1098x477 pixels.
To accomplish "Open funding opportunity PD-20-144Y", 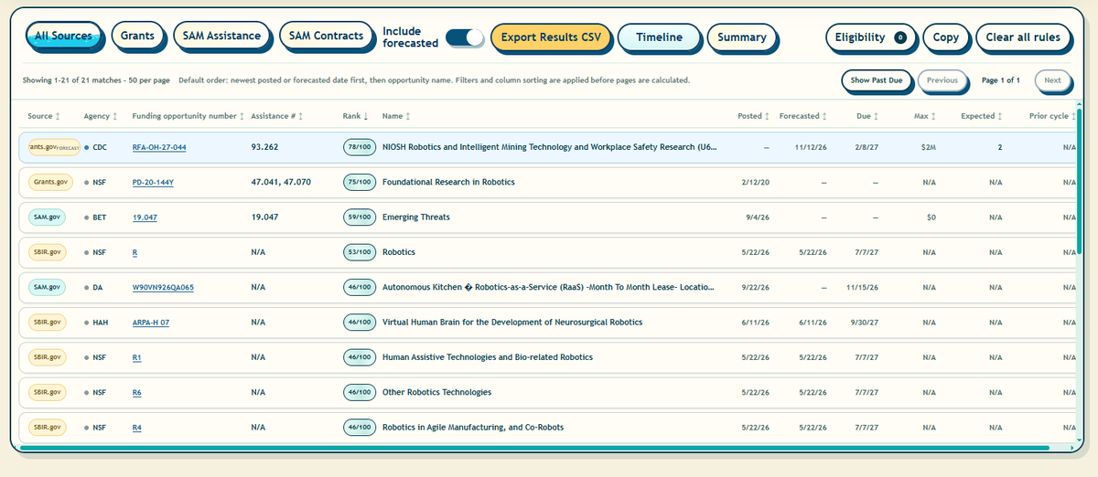I will 153,182.
